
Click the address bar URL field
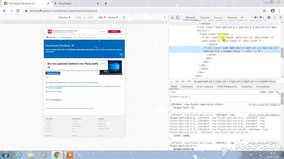[x=143, y=11]
